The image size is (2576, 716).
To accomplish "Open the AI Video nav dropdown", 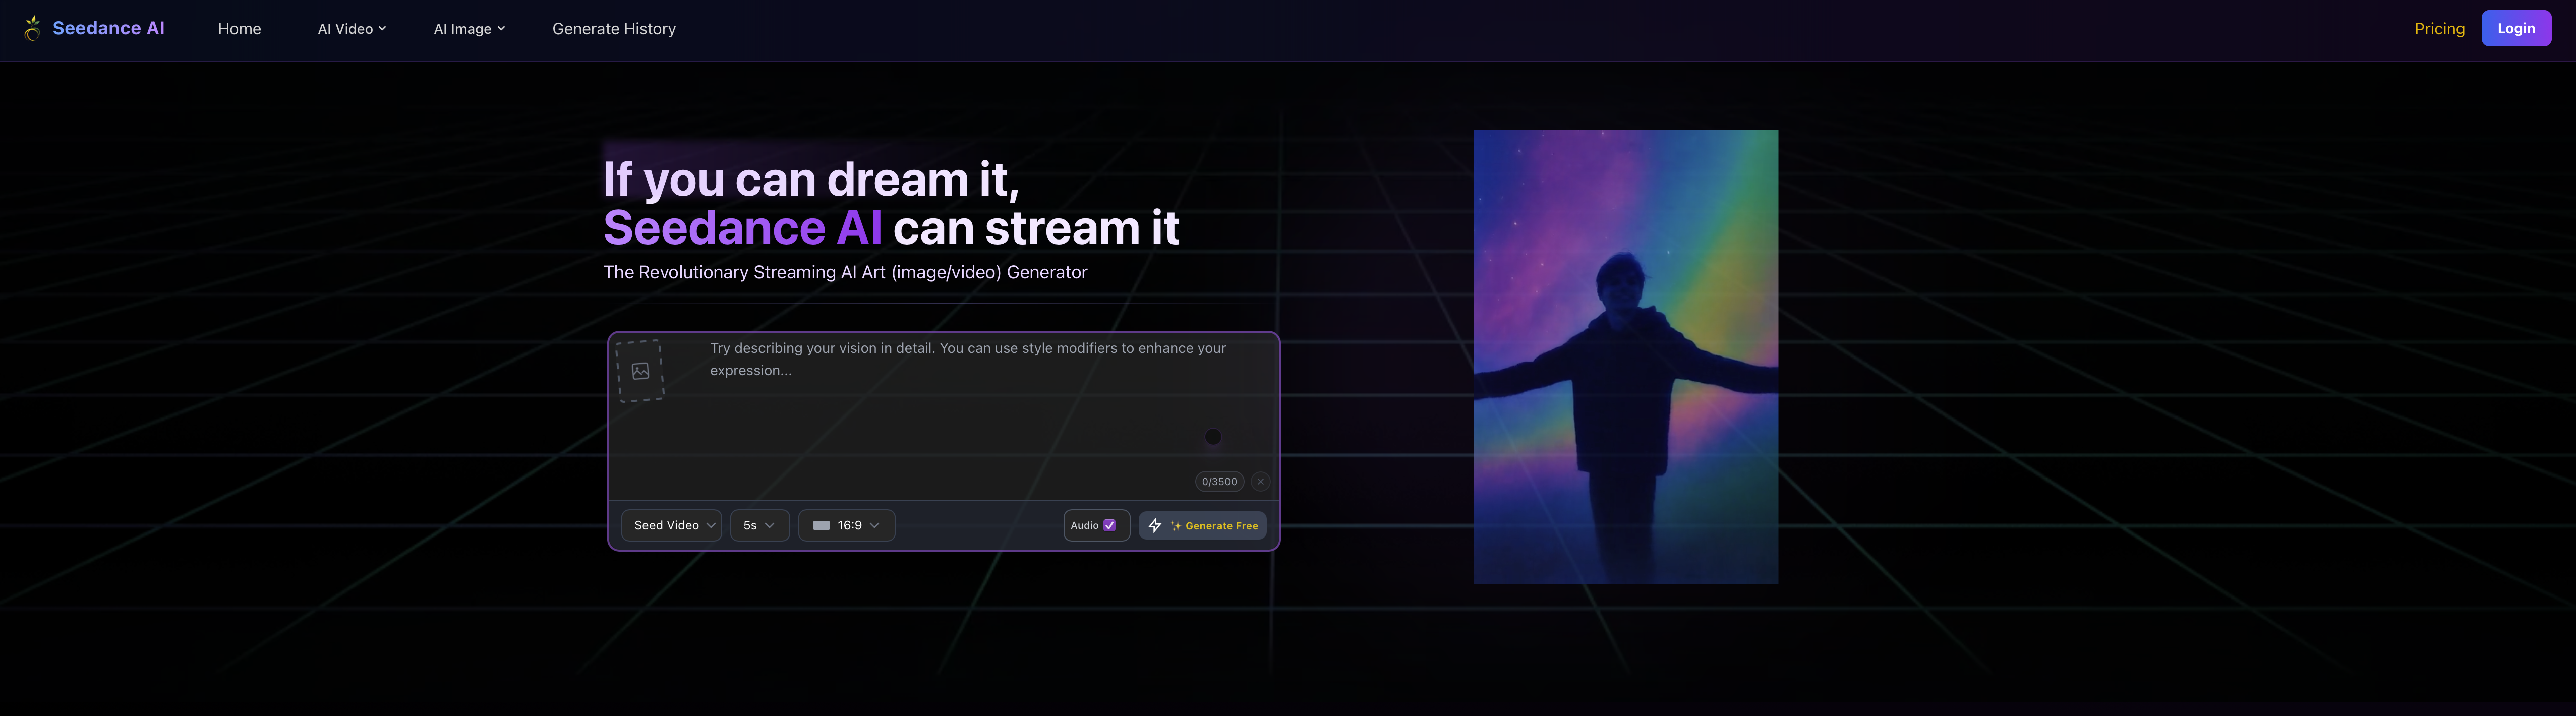I will pos(352,29).
